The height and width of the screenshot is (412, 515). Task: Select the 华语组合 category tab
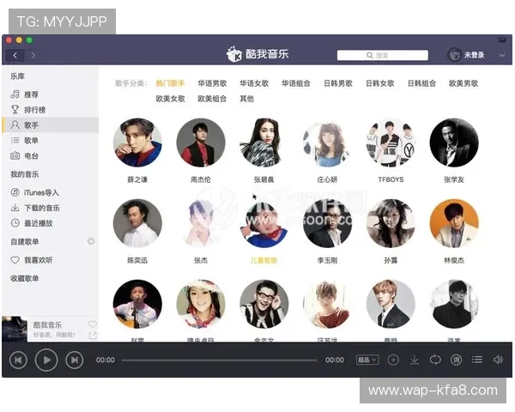pos(296,83)
